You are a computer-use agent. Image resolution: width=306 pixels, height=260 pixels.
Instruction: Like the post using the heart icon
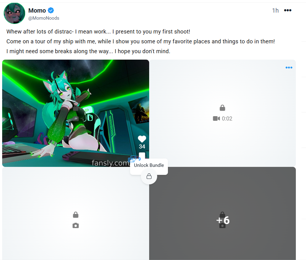142,139
